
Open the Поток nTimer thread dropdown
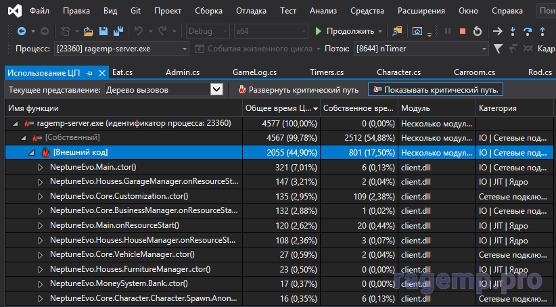point(421,49)
